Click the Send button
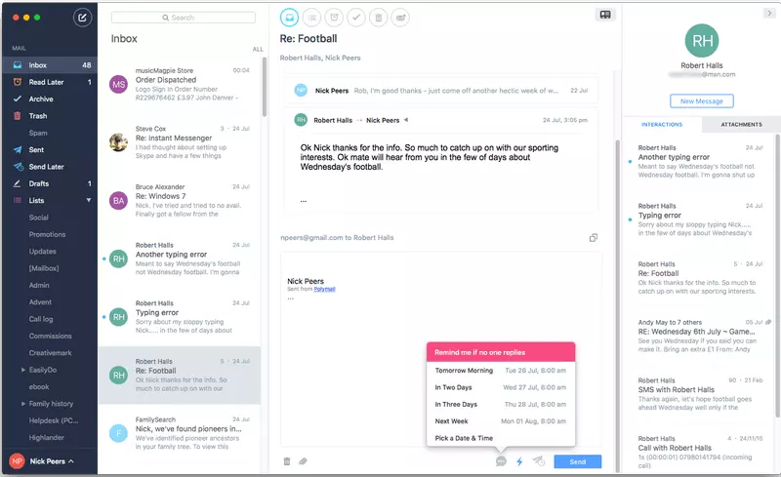781x477 pixels. point(578,461)
